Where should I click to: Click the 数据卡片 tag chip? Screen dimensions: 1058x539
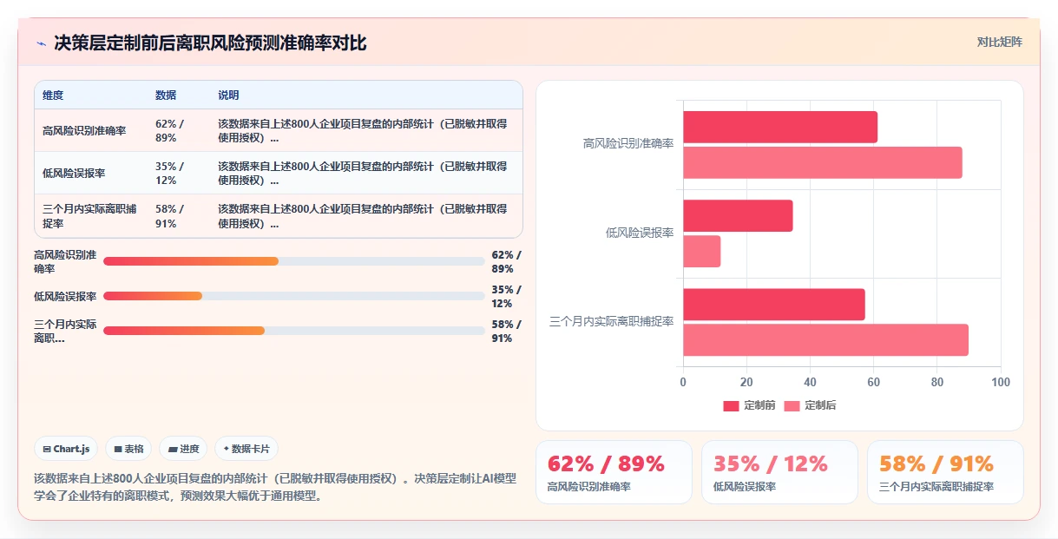click(246, 449)
